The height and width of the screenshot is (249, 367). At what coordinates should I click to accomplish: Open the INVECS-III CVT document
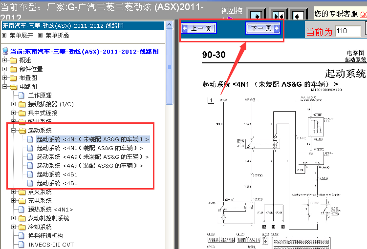(51, 245)
